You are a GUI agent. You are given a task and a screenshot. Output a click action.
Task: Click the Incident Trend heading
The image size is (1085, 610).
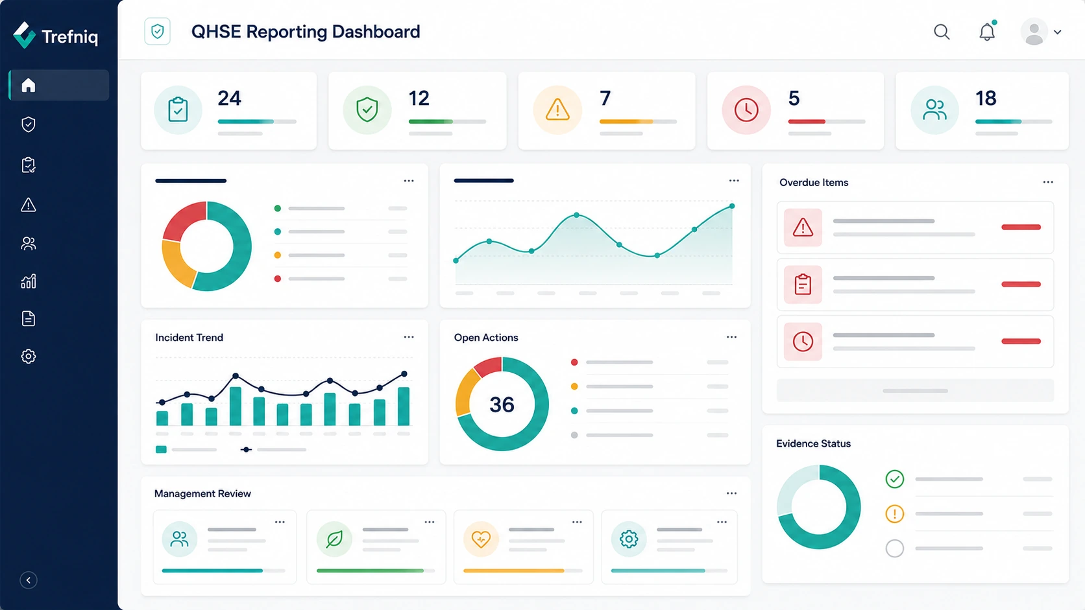point(189,338)
